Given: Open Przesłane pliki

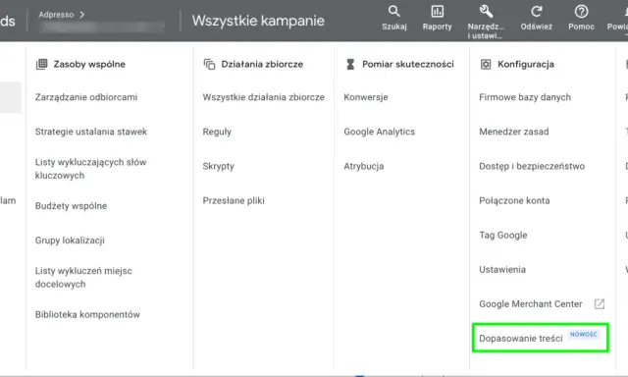Looking at the screenshot, I should coord(234,200).
